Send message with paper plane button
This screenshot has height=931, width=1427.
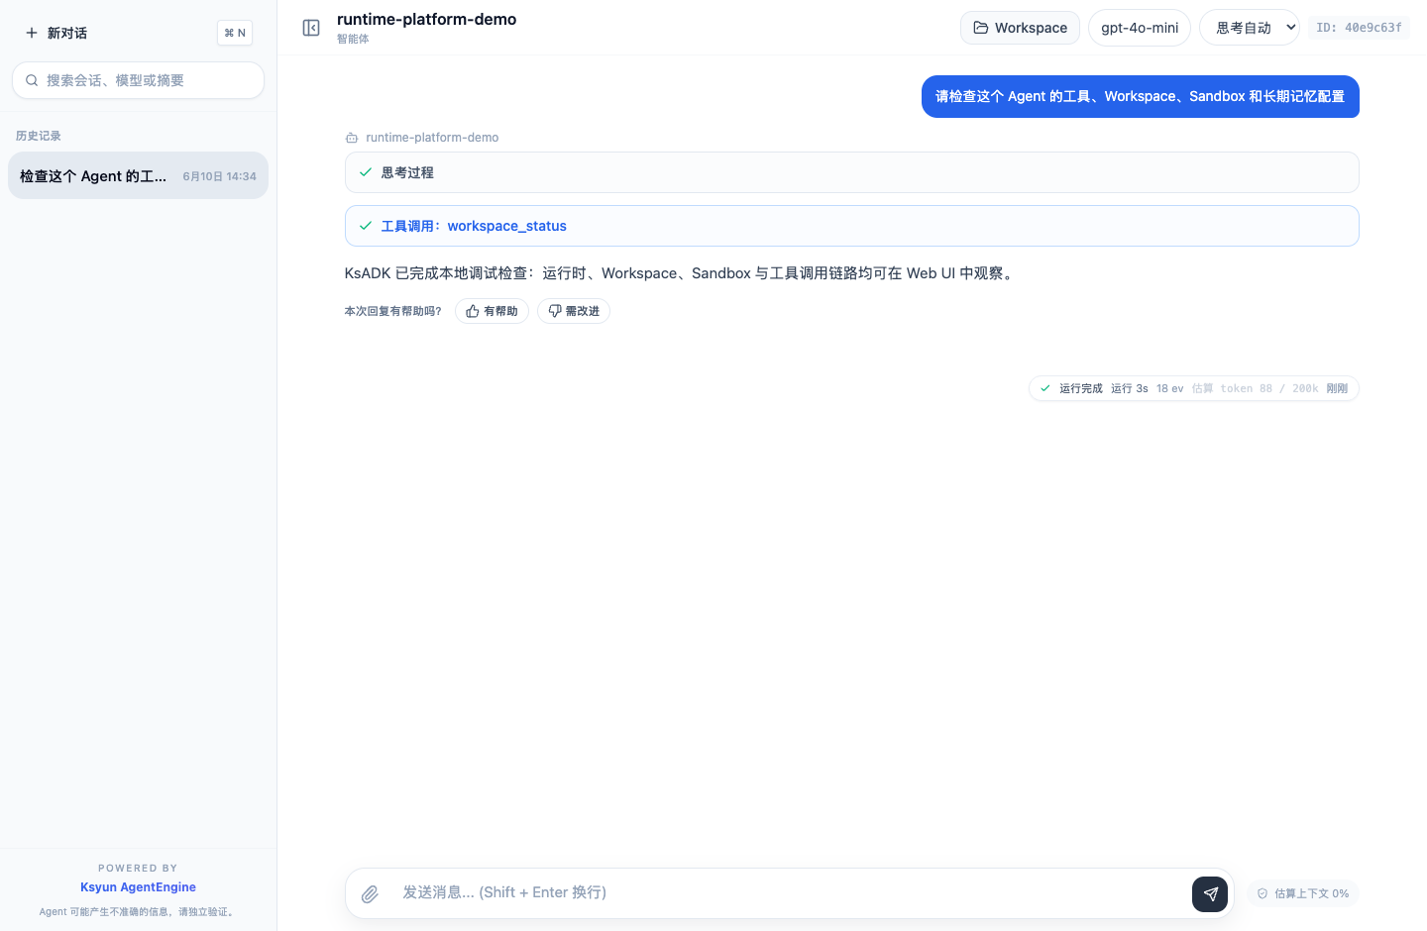pos(1210,893)
